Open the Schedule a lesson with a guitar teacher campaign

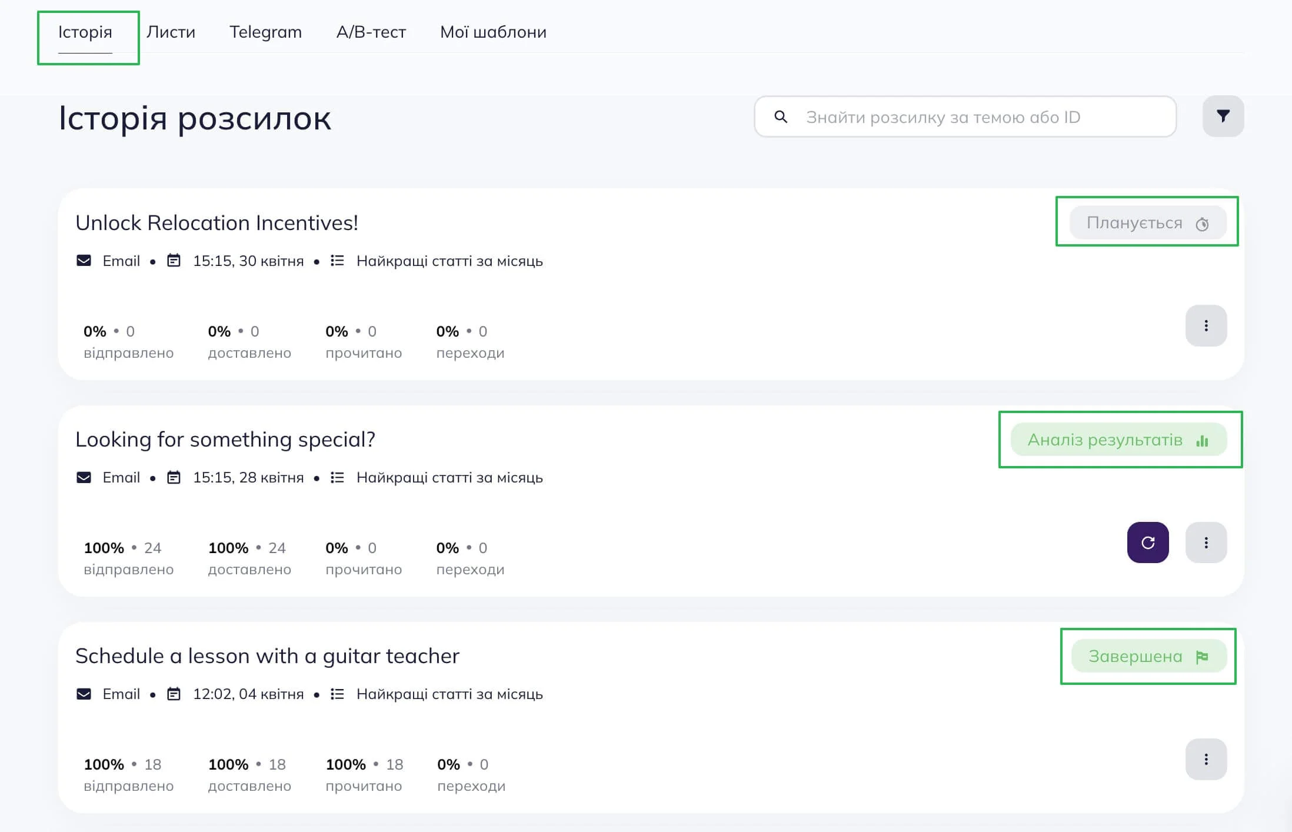[267, 655]
